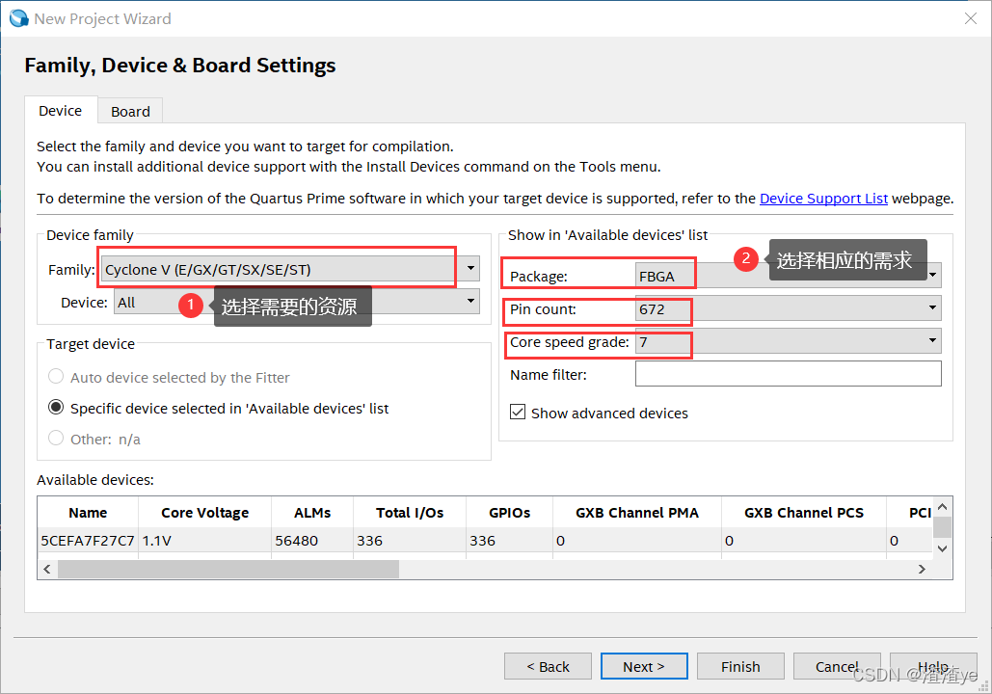Click the 56480 ALMs cell
992x694 pixels.
(x=312, y=541)
